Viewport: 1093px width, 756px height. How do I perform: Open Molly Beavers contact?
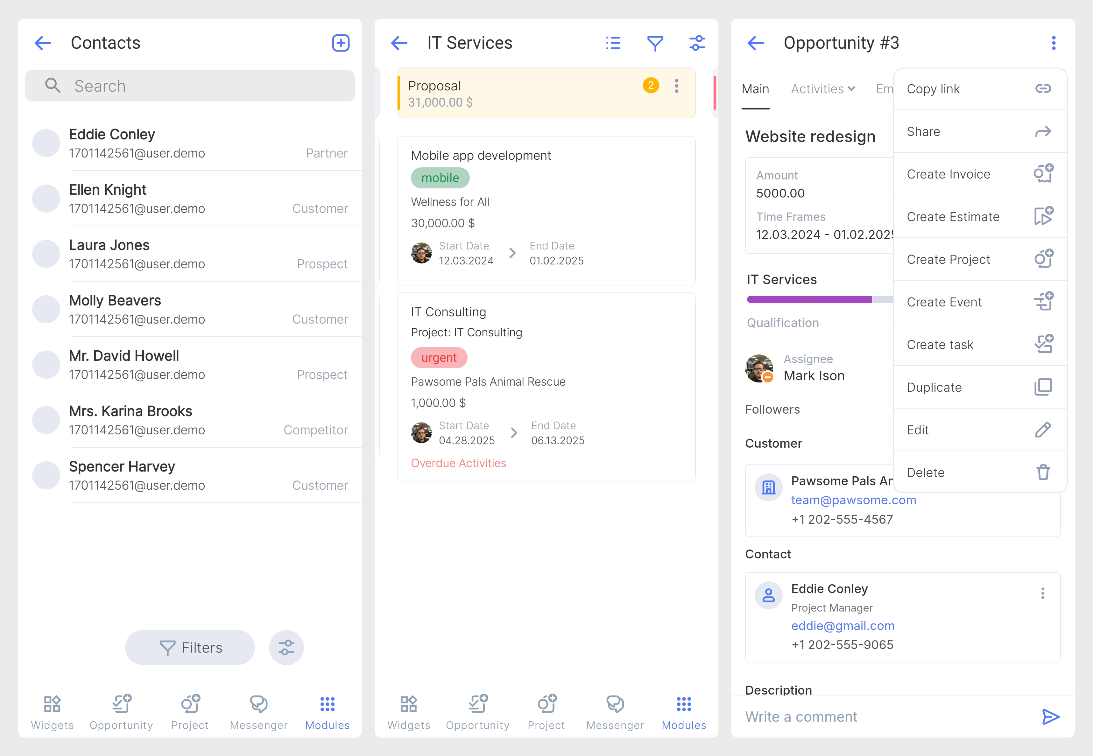click(x=189, y=310)
